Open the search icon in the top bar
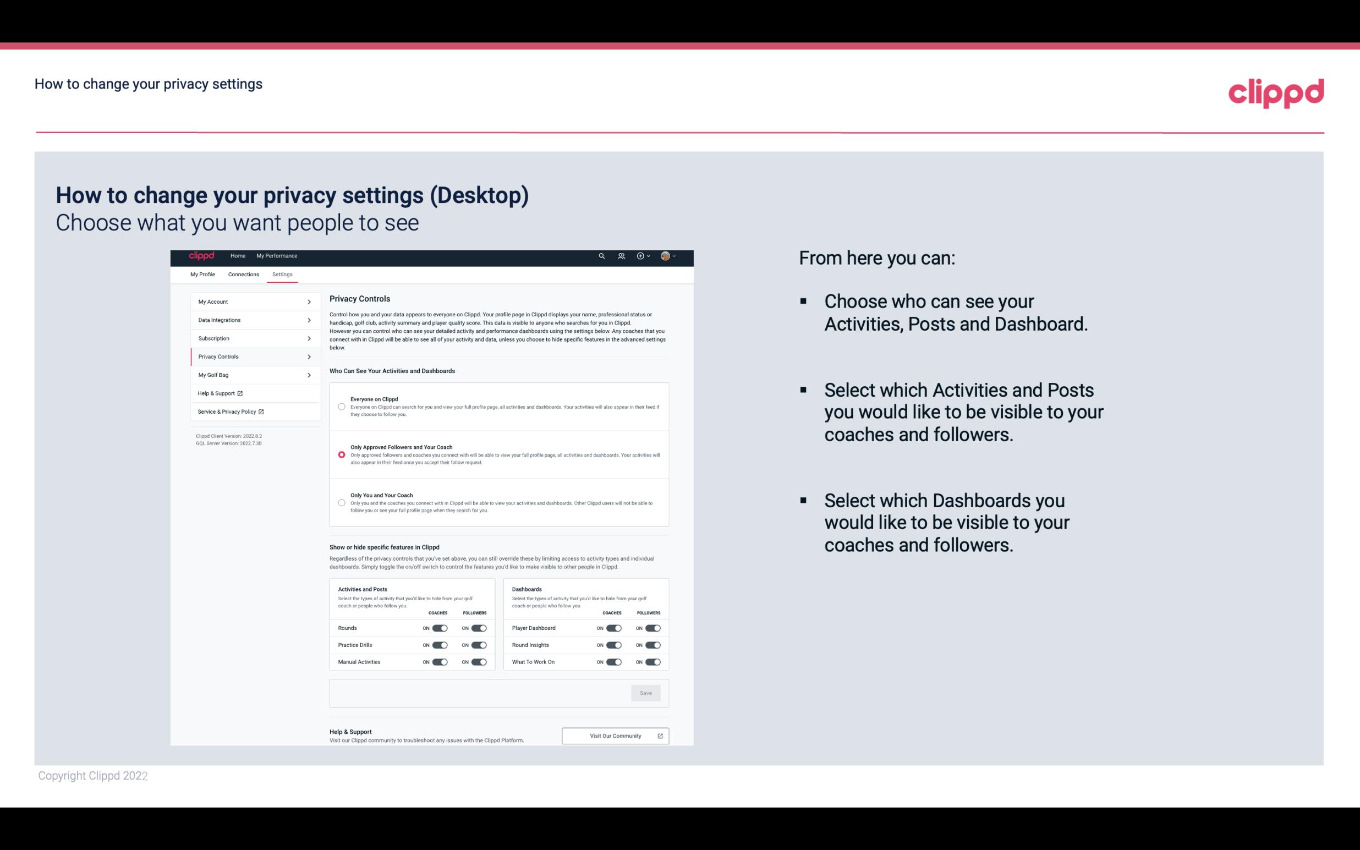 point(600,256)
